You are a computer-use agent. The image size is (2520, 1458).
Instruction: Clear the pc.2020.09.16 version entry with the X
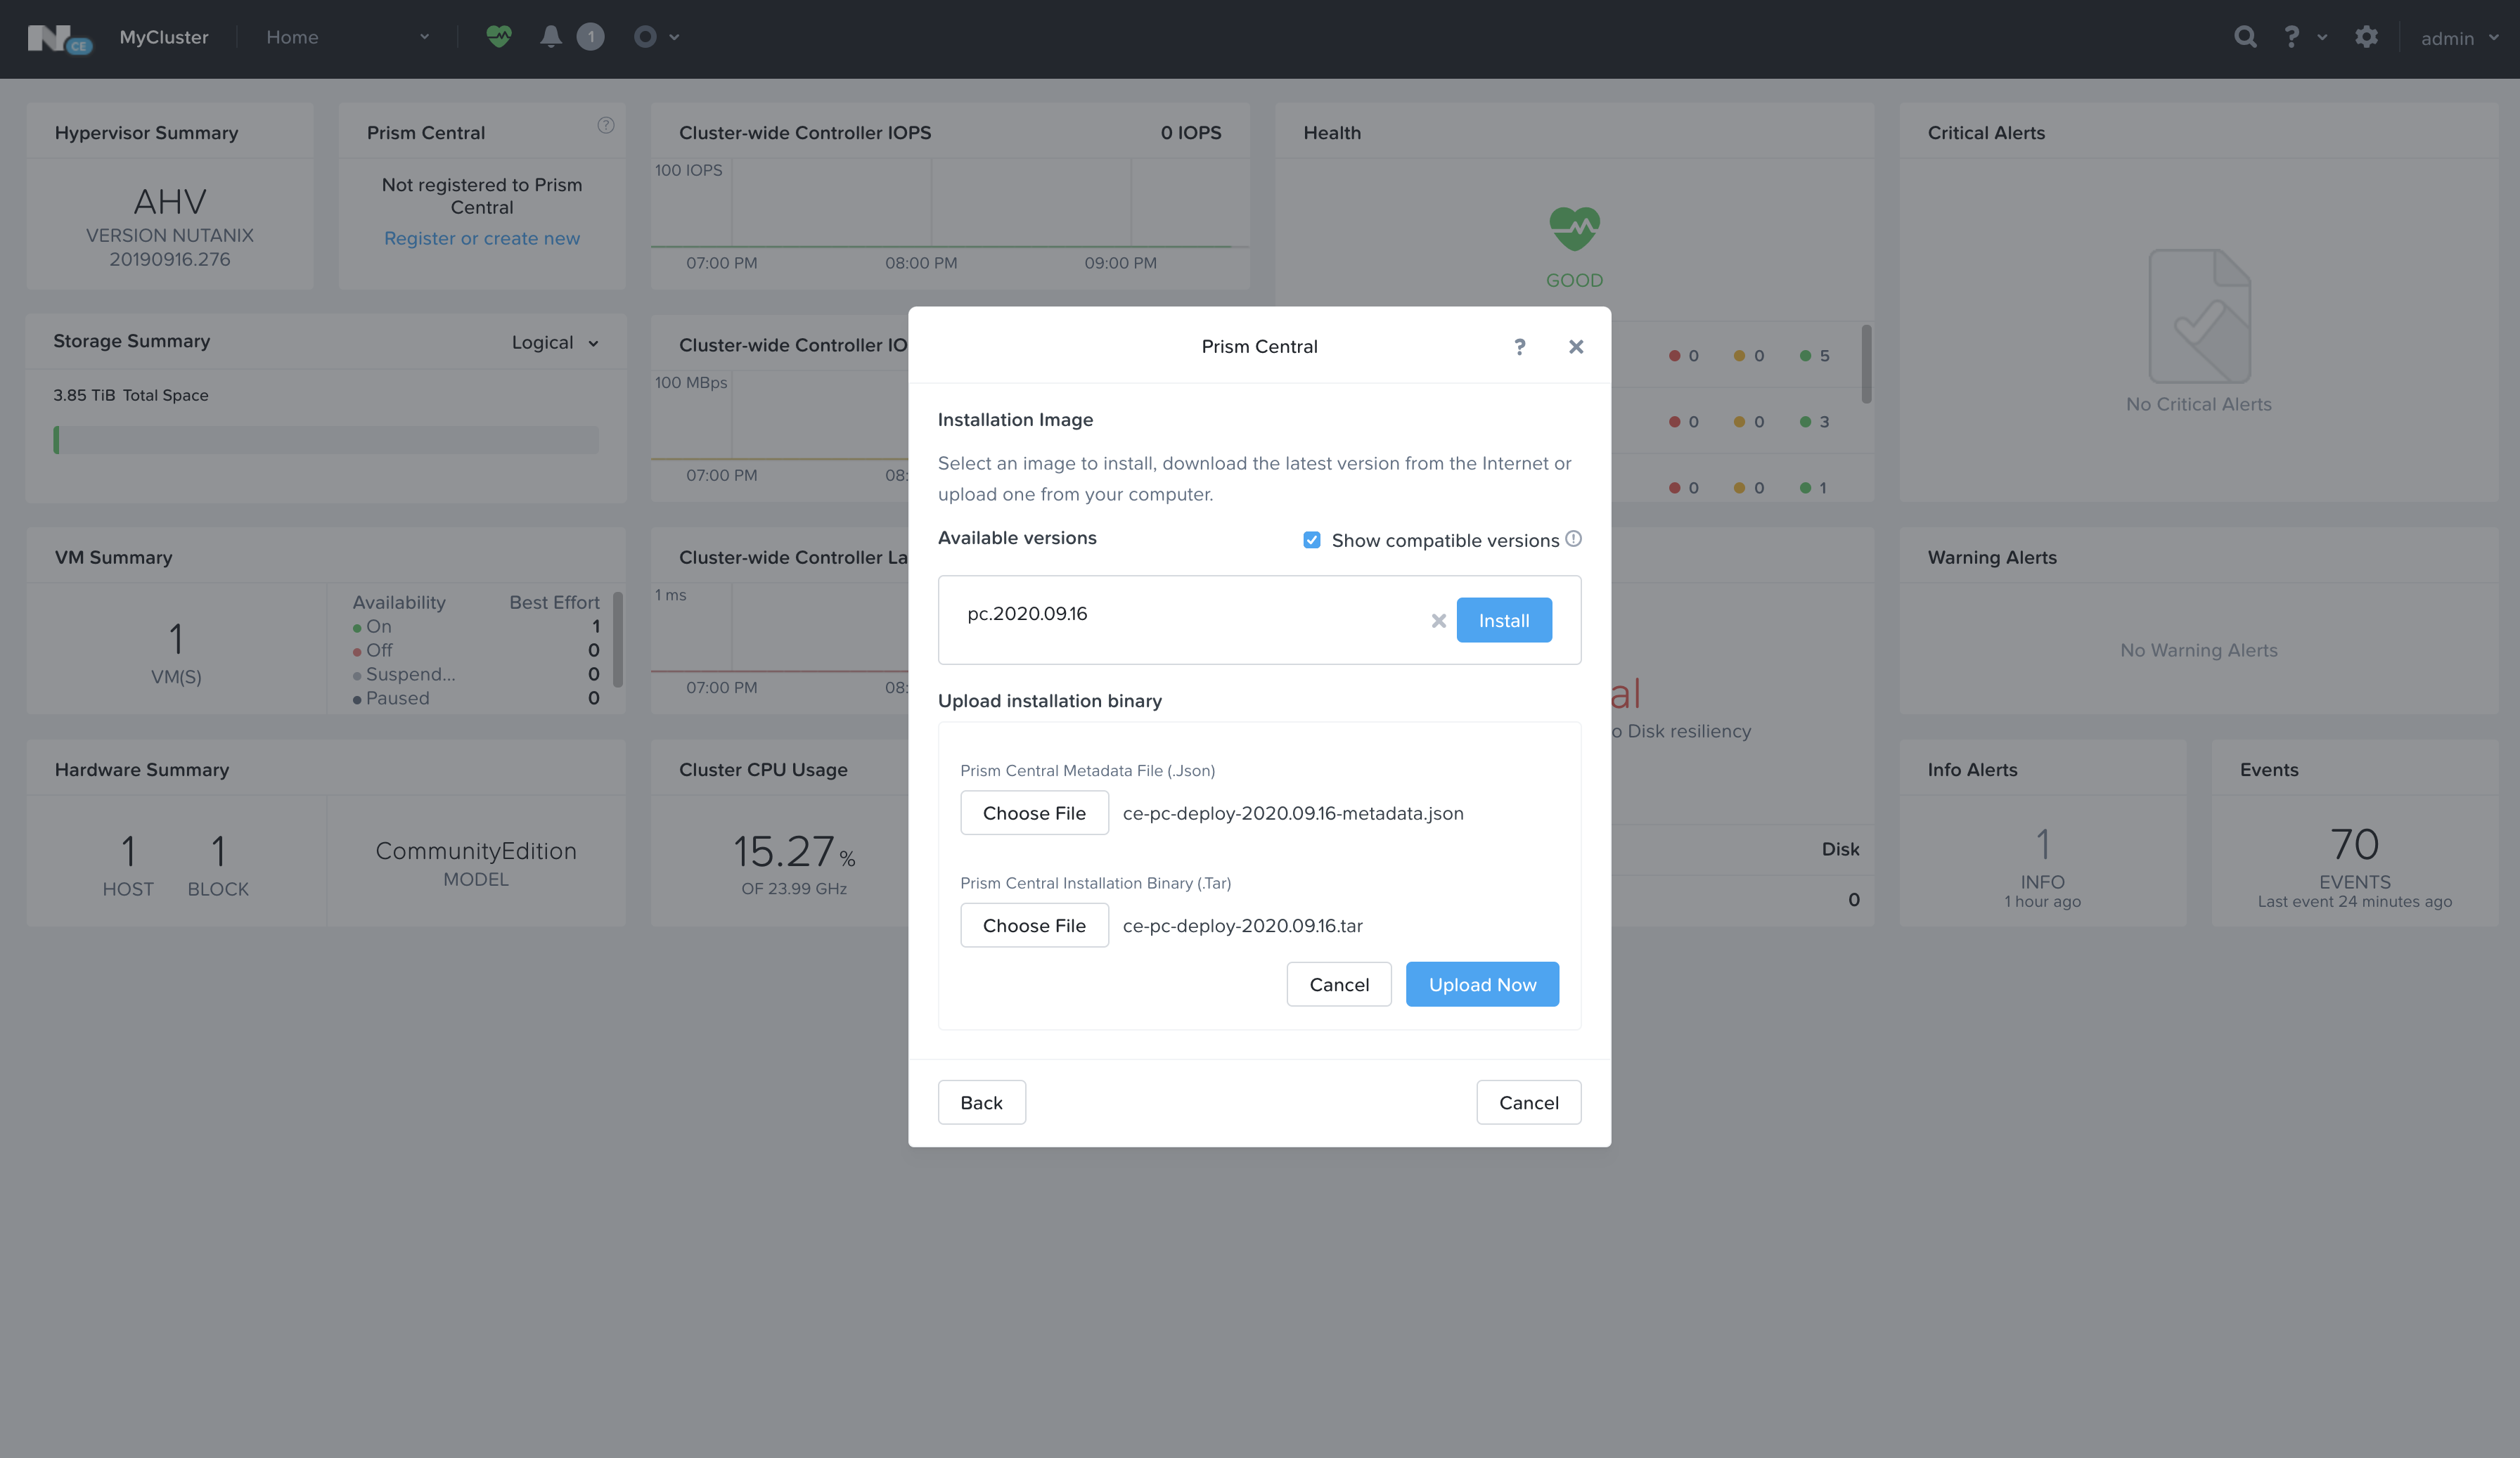pos(1438,621)
